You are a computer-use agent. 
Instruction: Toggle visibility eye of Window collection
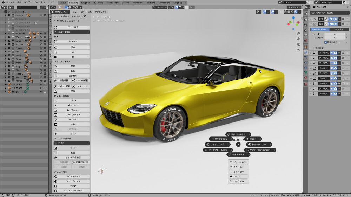coord(41,44)
